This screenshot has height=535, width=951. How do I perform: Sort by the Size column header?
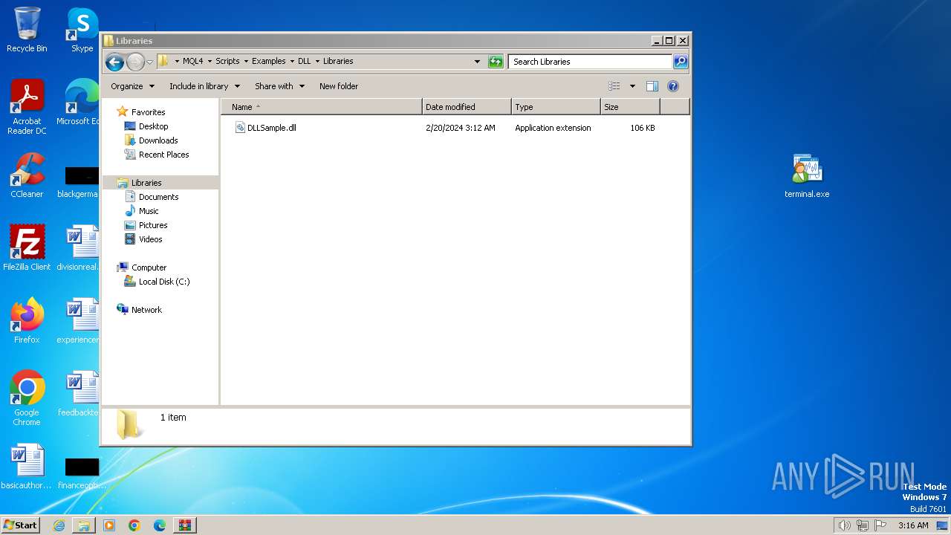point(630,107)
